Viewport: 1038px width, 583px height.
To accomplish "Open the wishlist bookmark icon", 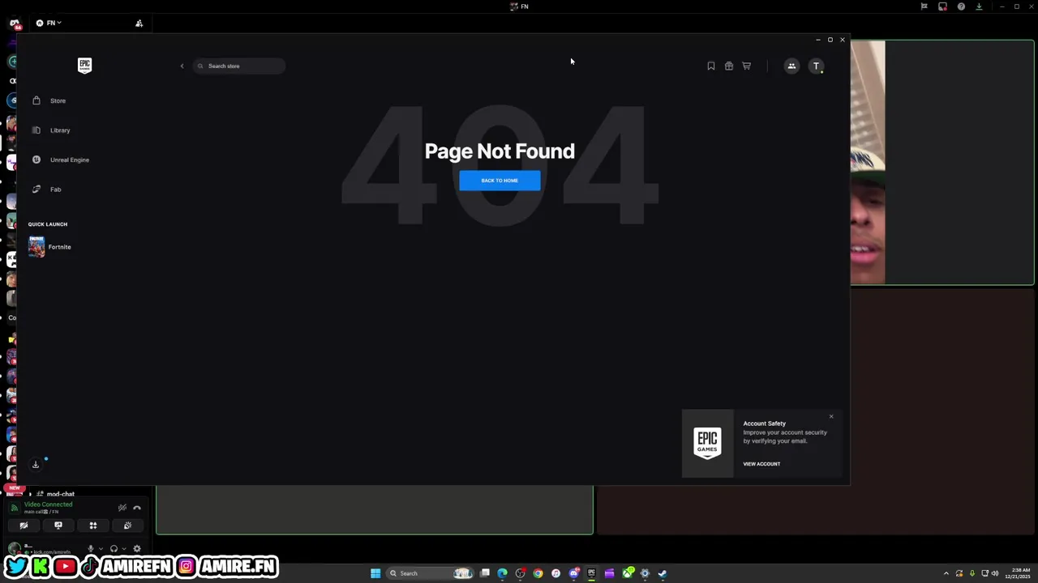I will (x=711, y=66).
